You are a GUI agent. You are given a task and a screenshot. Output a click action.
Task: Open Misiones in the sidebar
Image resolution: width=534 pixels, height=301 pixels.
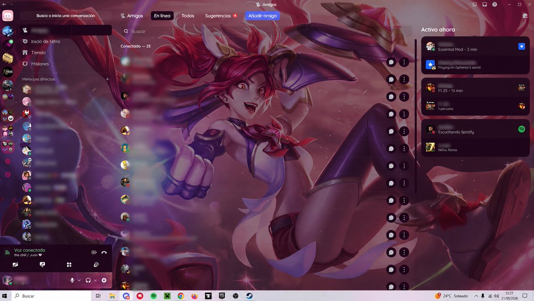point(40,64)
